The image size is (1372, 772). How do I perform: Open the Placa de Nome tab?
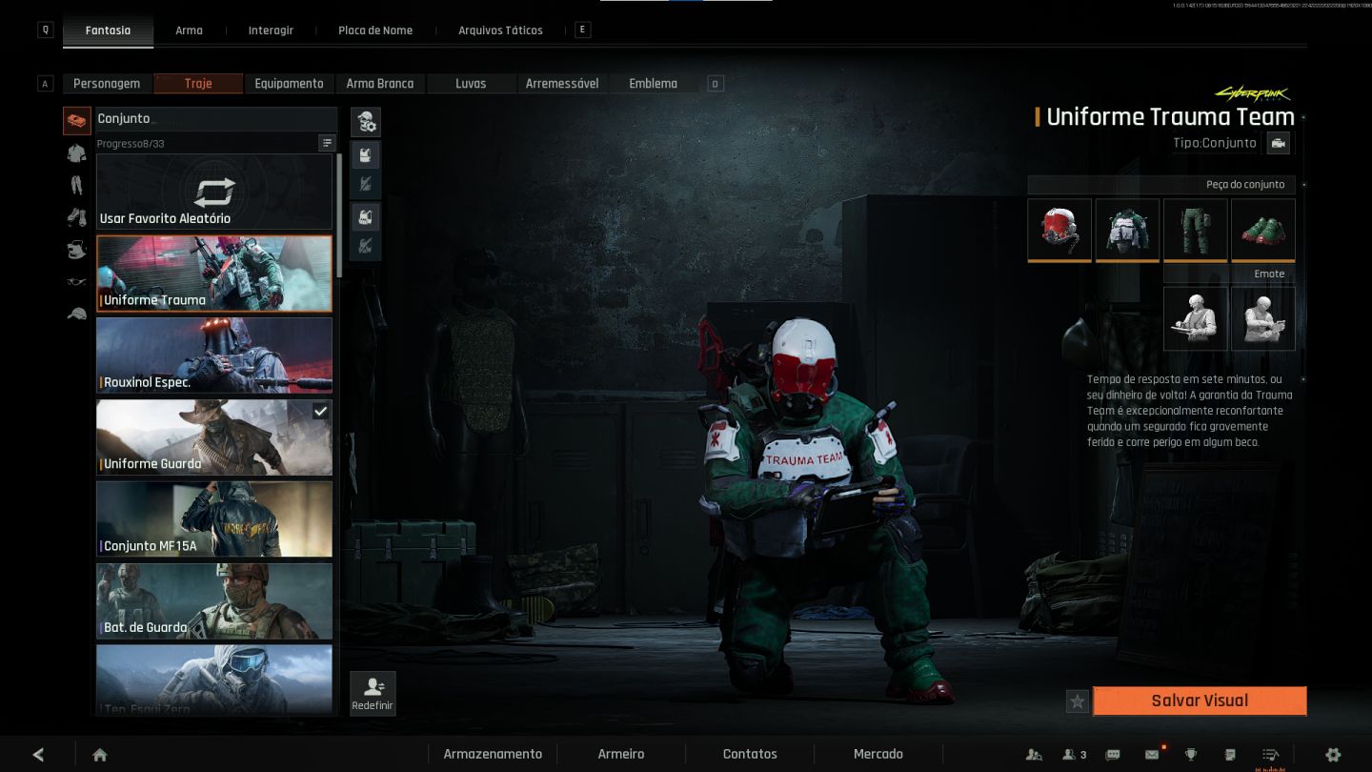click(375, 30)
